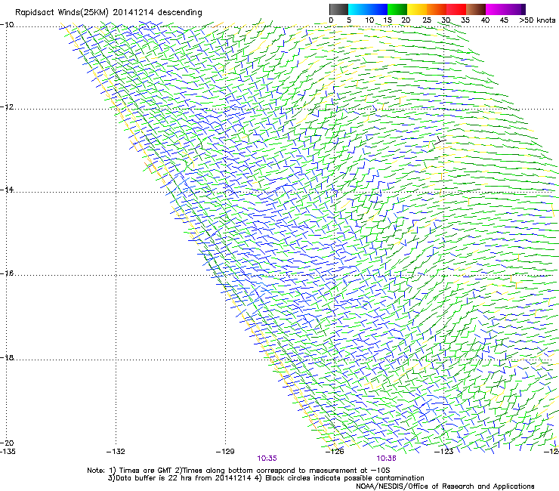Screen dimensions: 559x491
Task: Pick the brown 35-40 knots legend swatch
Action: 476,9
